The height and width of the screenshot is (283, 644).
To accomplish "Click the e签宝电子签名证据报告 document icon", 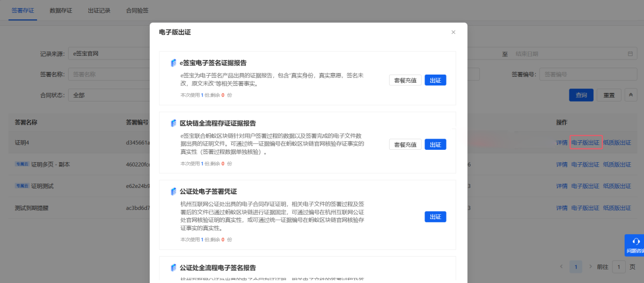I will pos(173,63).
